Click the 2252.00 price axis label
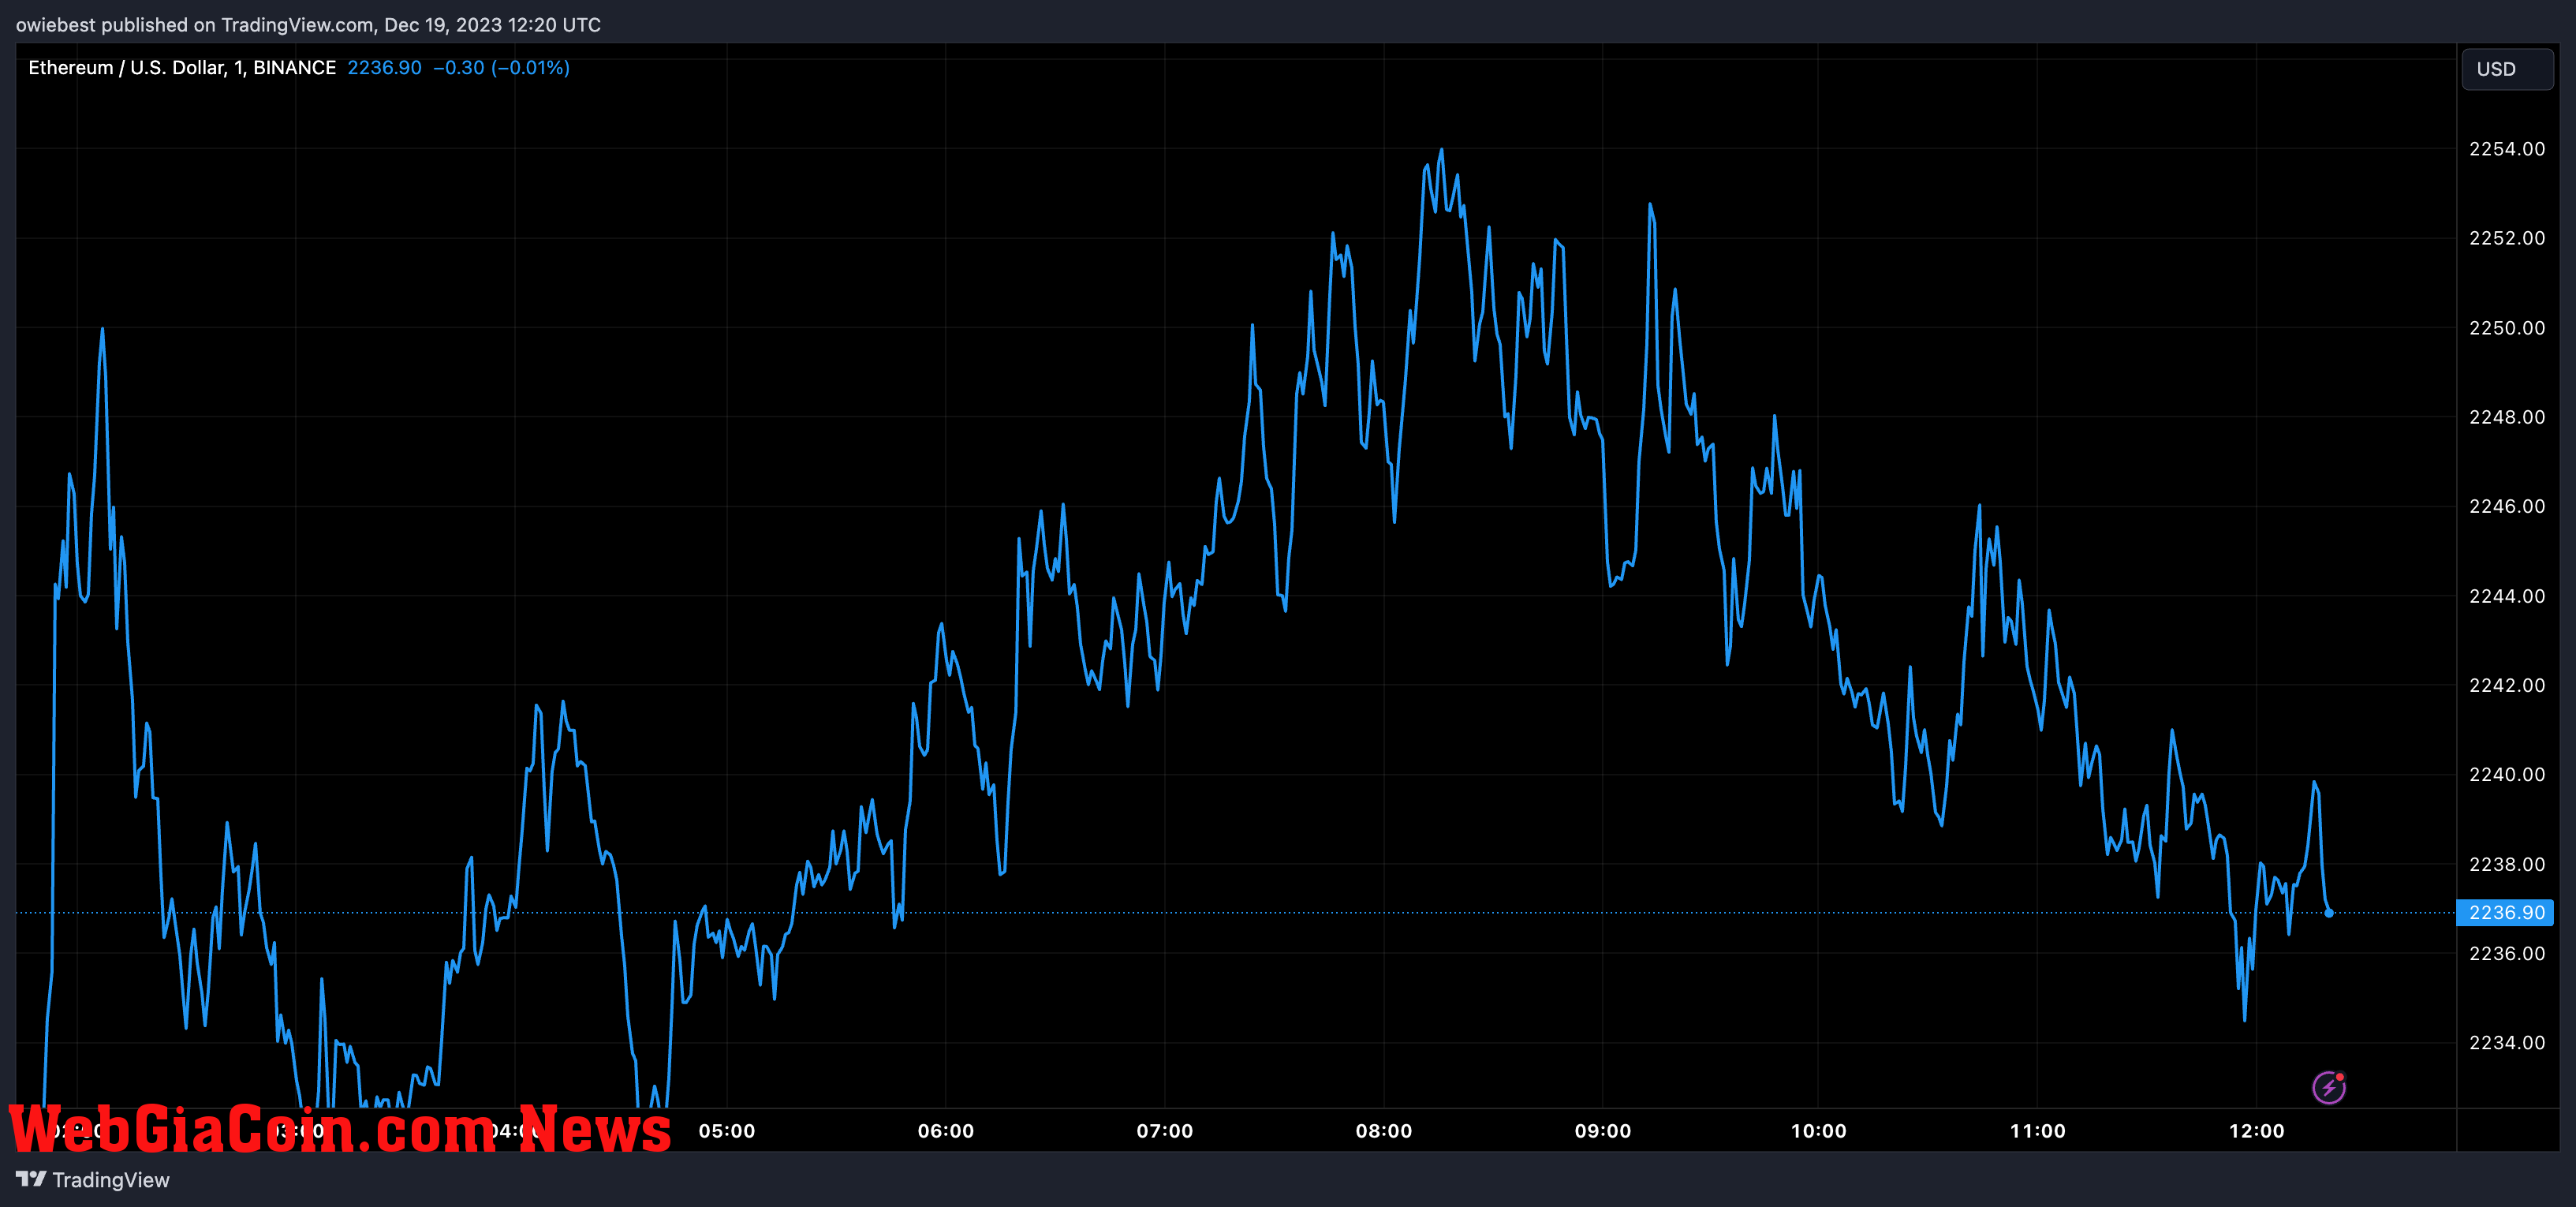2576x1207 pixels. click(2507, 238)
